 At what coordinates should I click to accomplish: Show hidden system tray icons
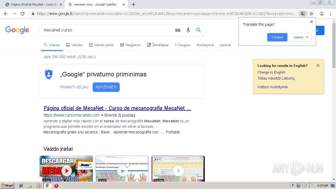tap(293, 186)
